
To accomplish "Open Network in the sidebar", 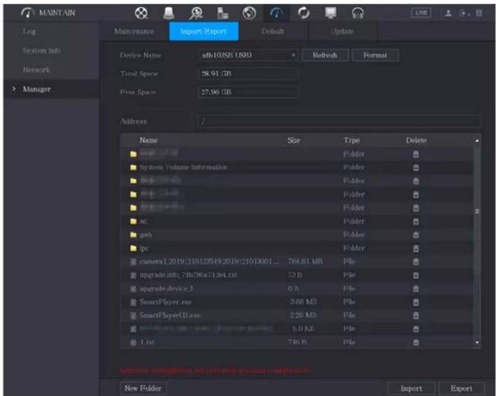I will (x=36, y=70).
